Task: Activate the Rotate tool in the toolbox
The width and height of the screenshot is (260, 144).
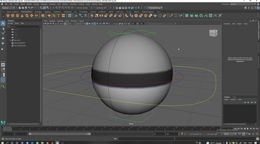Action: 3,43
